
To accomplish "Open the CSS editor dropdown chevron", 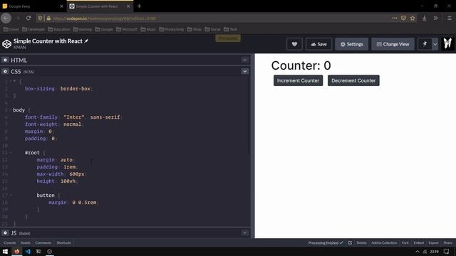I will coord(244,71).
